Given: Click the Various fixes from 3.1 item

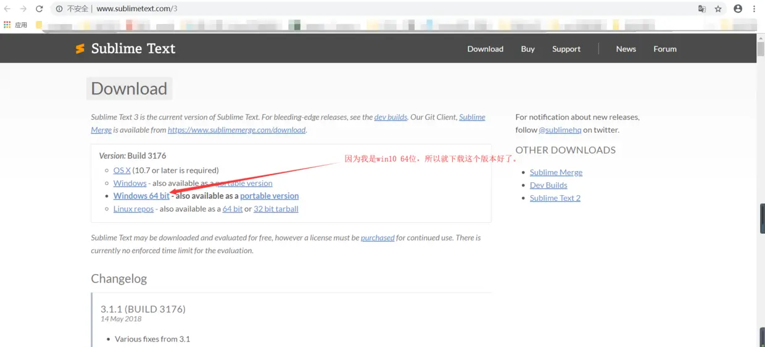Looking at the screenshot, I should (x=152, y=339).
